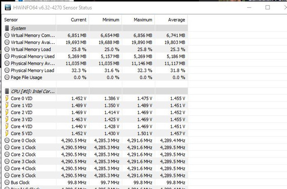This screenshot has height=189, width=287.
Task: Click the 1.440 V current value
Action: (x=79, y=127)
